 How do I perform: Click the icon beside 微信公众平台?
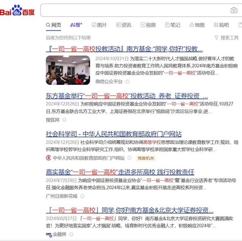(127, 82)
